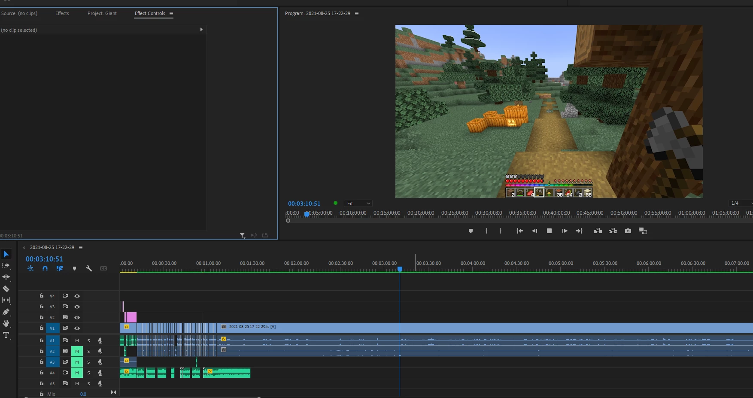This screenshot has height=398, width=753.
Task: Add marker in the Program monitor
Action: [471, 231]
